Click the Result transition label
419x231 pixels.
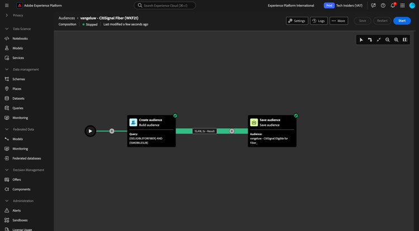point(204,131)
